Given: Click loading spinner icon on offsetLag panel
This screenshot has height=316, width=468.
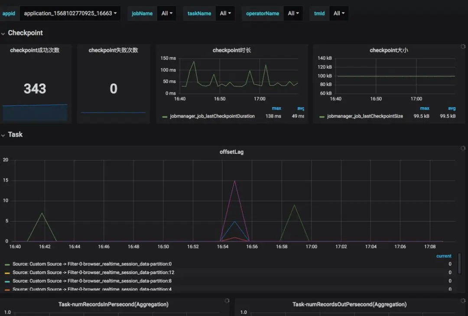Looking at the screenshot, I should pyautogui.click(x=463, y=148).
